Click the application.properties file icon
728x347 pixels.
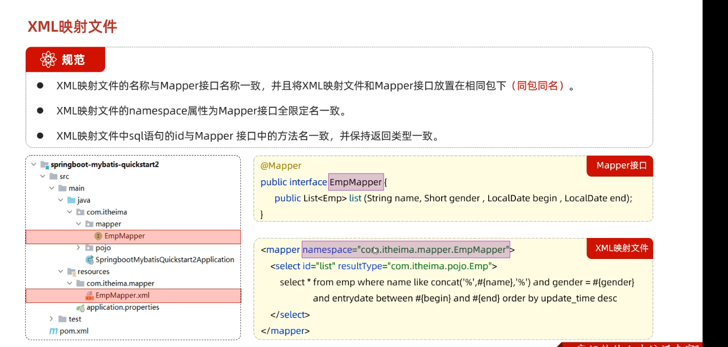point(80,308)
